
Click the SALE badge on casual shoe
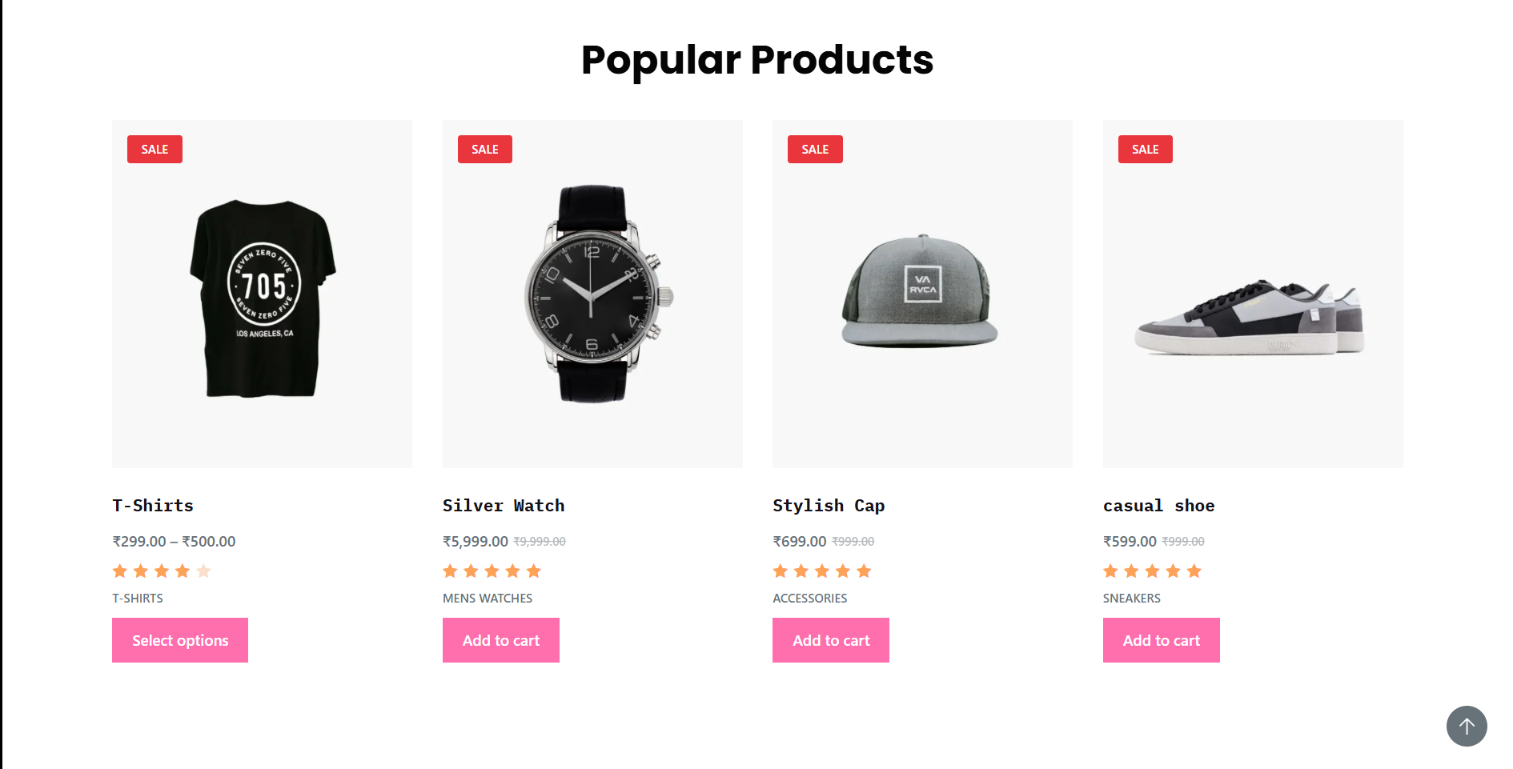click(x=1145, y=150)
